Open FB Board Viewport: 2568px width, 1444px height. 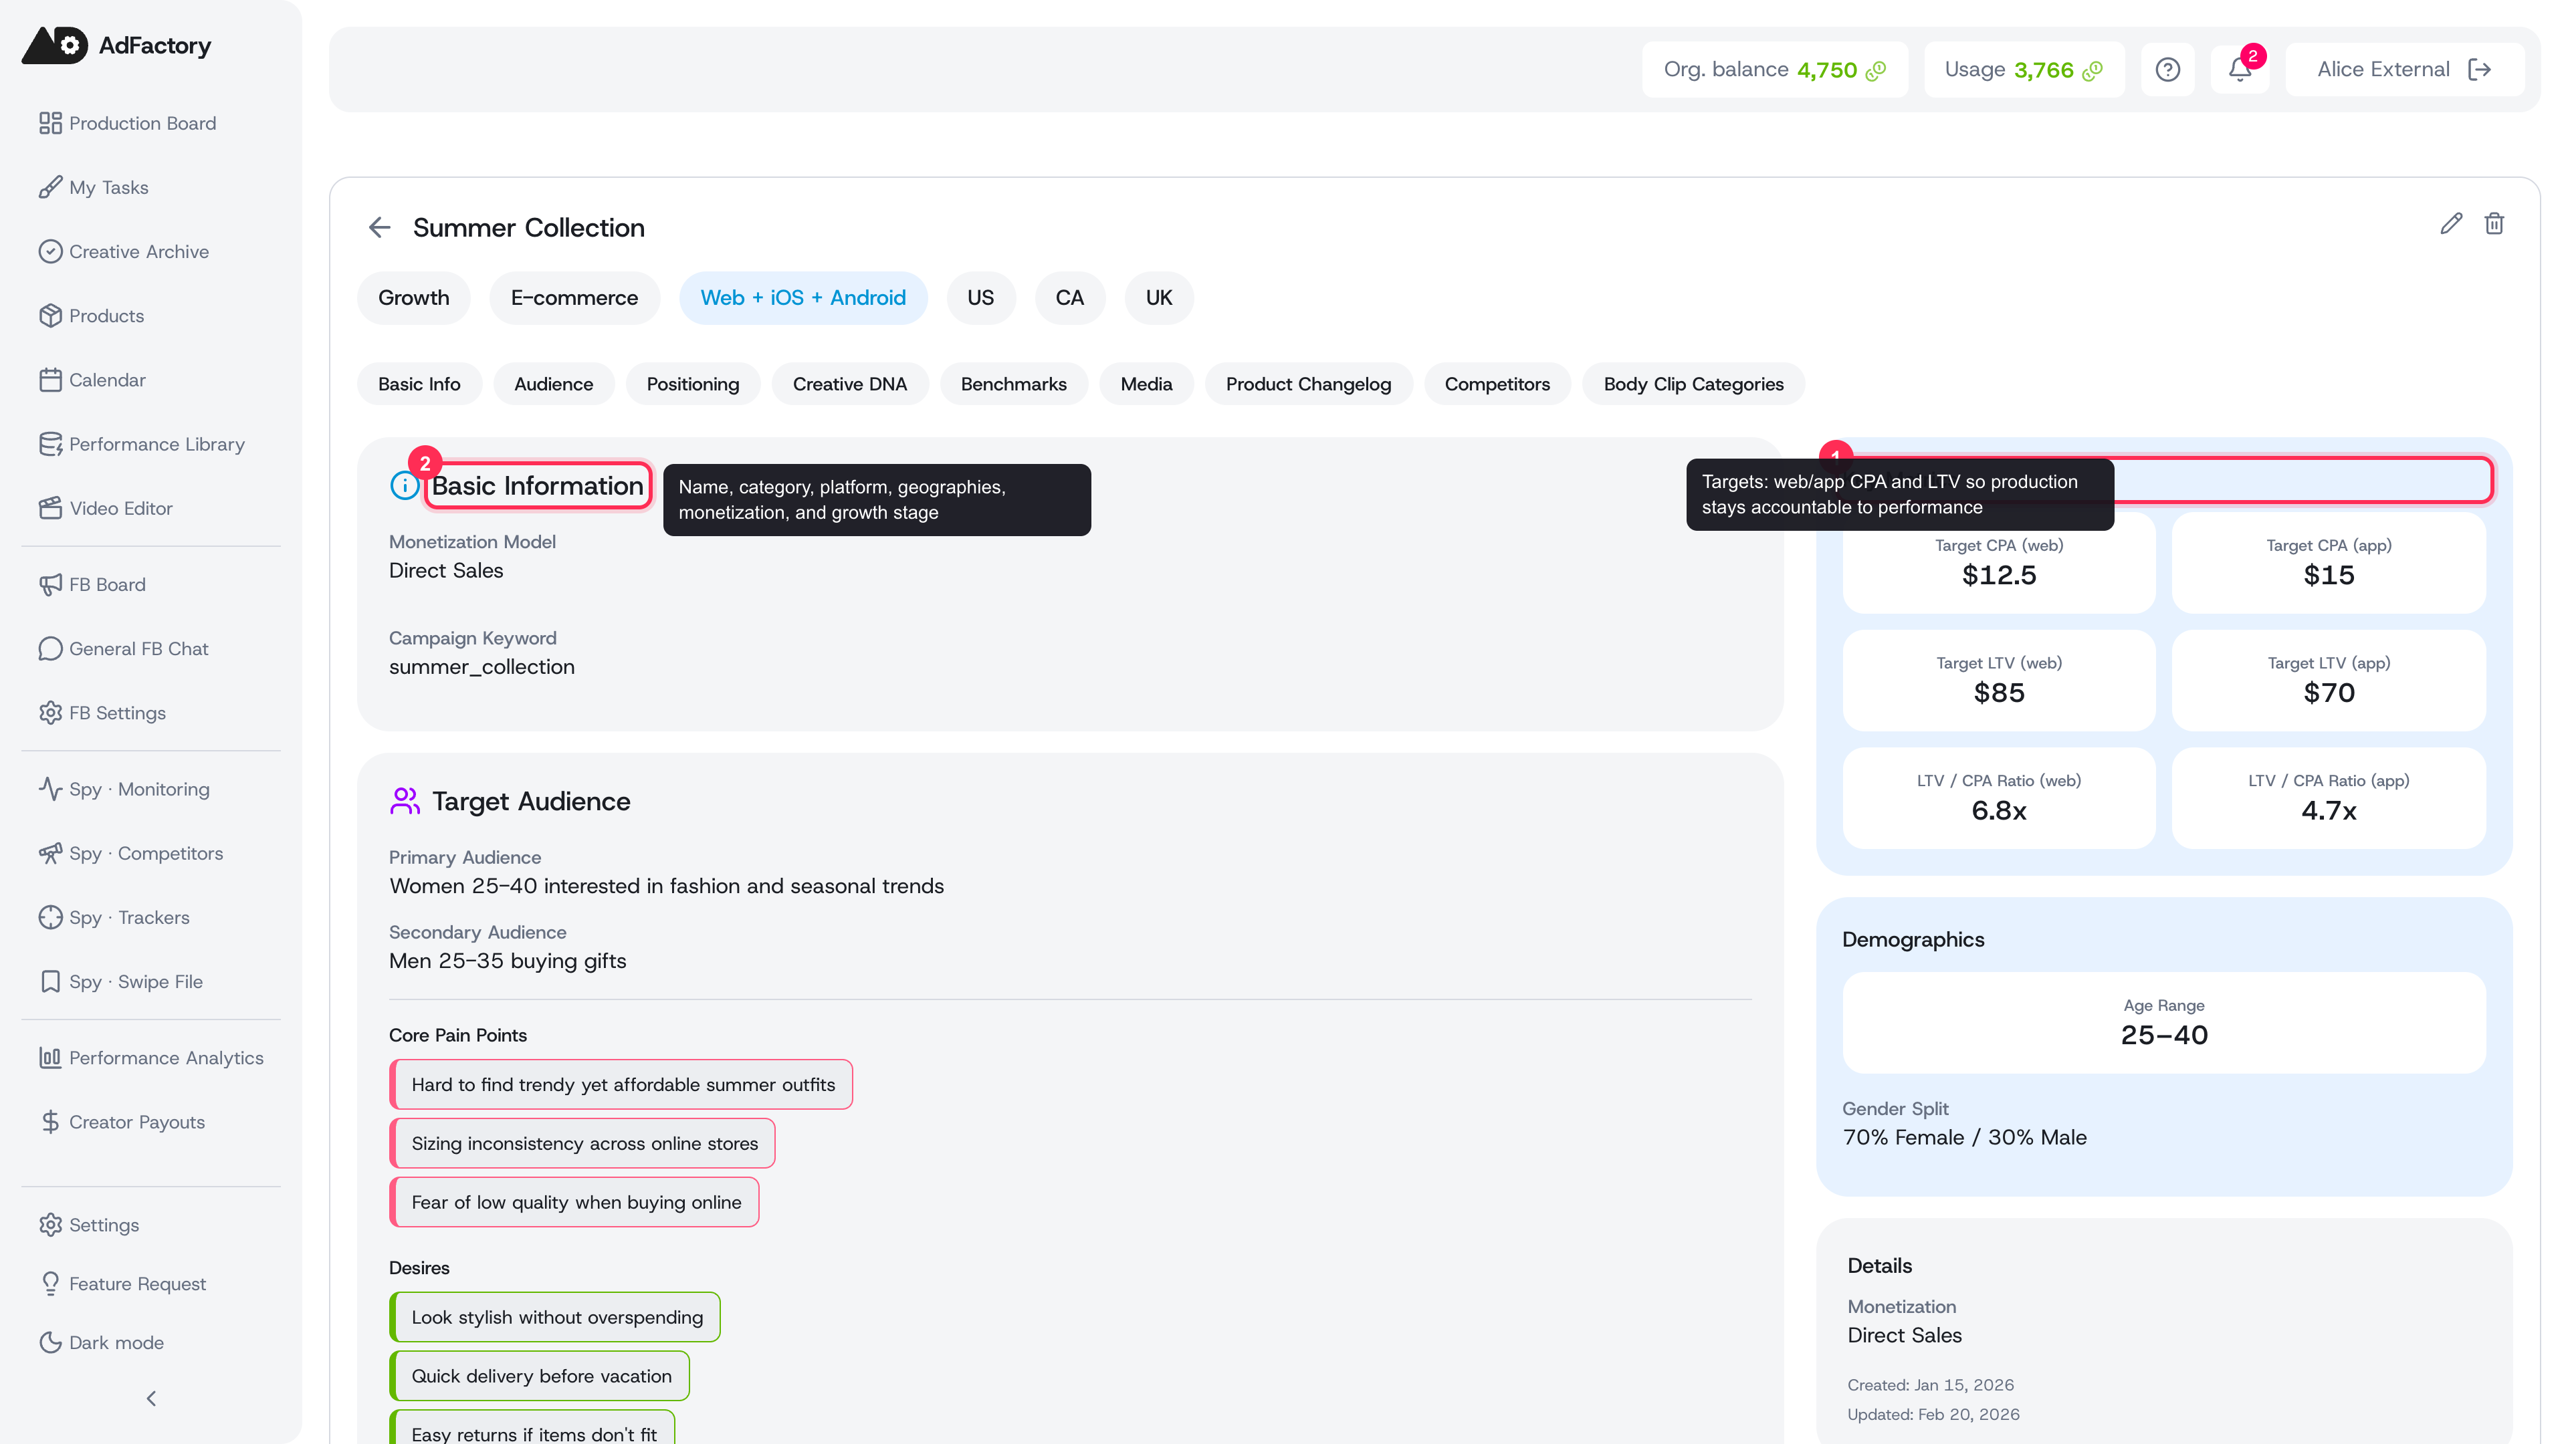92,584
